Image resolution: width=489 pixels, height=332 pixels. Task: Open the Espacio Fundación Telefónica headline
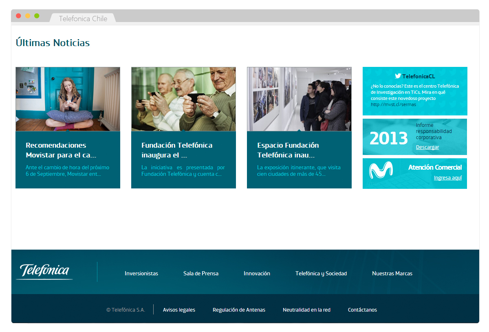tap(288, 150)
